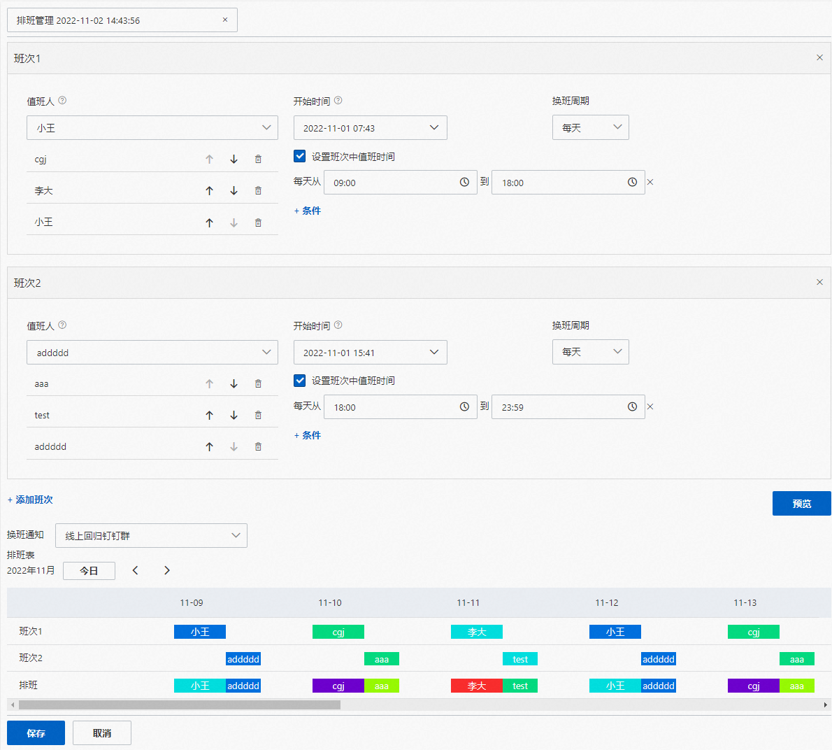Click the 预览 button
This screenshot has height=750, width=832.
click(801, 503)
